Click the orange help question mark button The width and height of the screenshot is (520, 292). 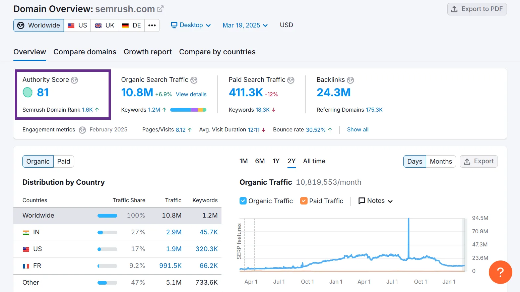pos(500,272)
